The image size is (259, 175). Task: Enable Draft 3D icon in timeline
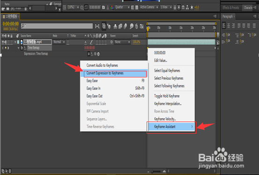pyautogui.click(x=109, y=26)
